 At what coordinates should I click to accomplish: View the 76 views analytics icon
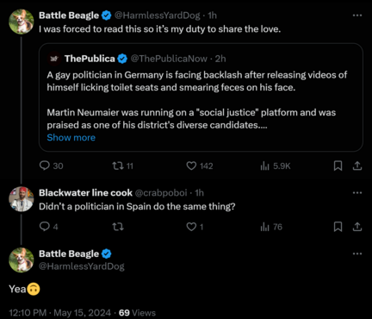coord(271,227)
